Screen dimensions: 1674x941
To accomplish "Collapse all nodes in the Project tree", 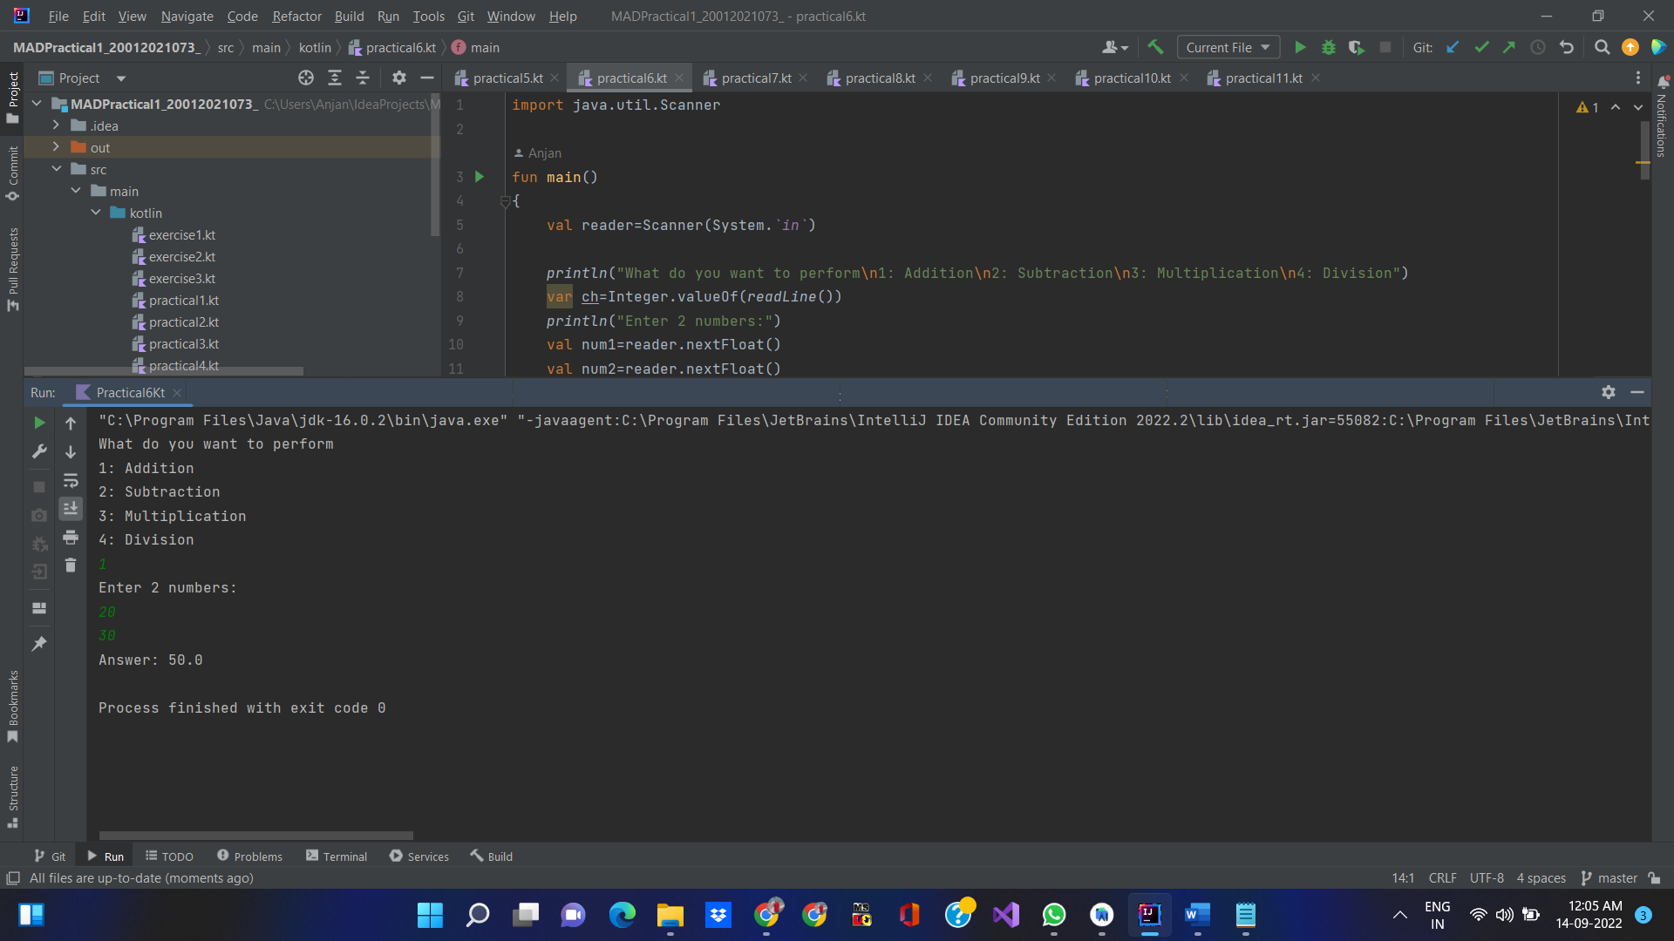I will pyautogui.click(x=364, y=78).
